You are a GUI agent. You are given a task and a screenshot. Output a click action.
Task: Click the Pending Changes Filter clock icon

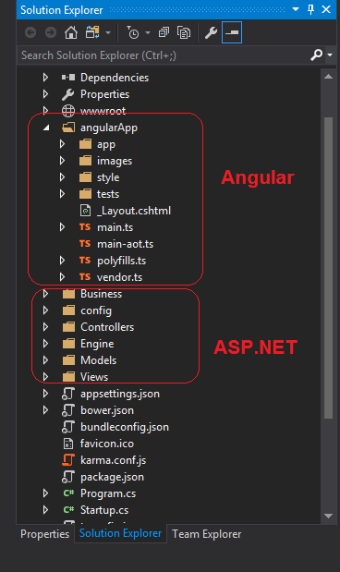point(132,32)
